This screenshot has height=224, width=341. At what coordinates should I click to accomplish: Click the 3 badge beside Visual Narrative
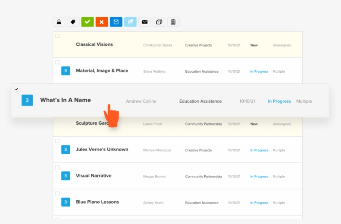[65, 176]
